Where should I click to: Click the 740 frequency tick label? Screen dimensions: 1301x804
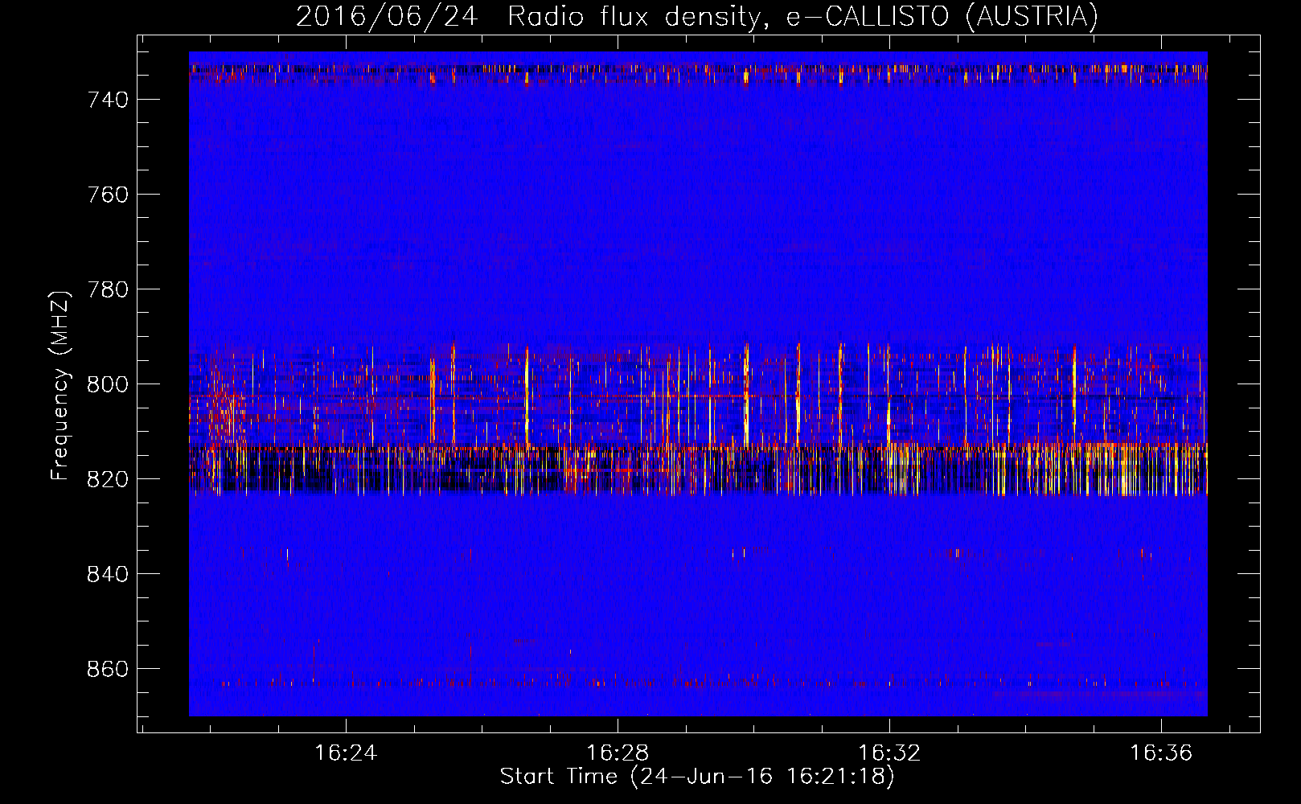tap(108, 100)
